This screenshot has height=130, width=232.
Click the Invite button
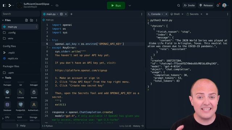pos(189,5)
